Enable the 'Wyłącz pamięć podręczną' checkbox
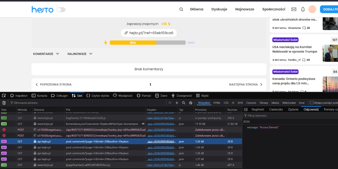 [312, 103]
